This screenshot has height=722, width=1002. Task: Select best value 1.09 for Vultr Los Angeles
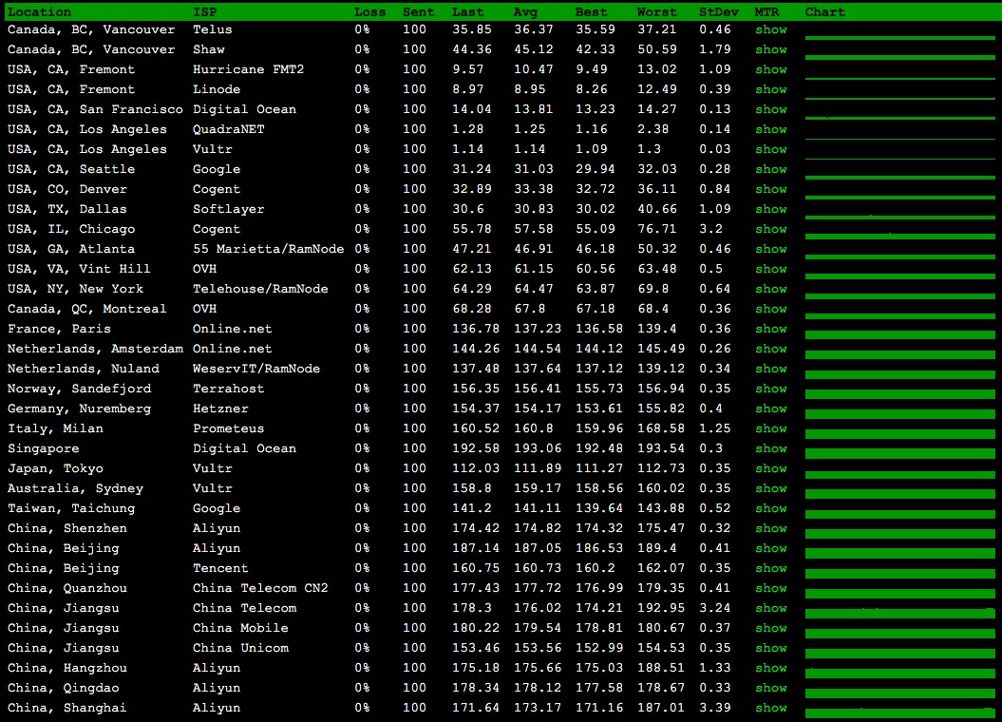[591, 149]
